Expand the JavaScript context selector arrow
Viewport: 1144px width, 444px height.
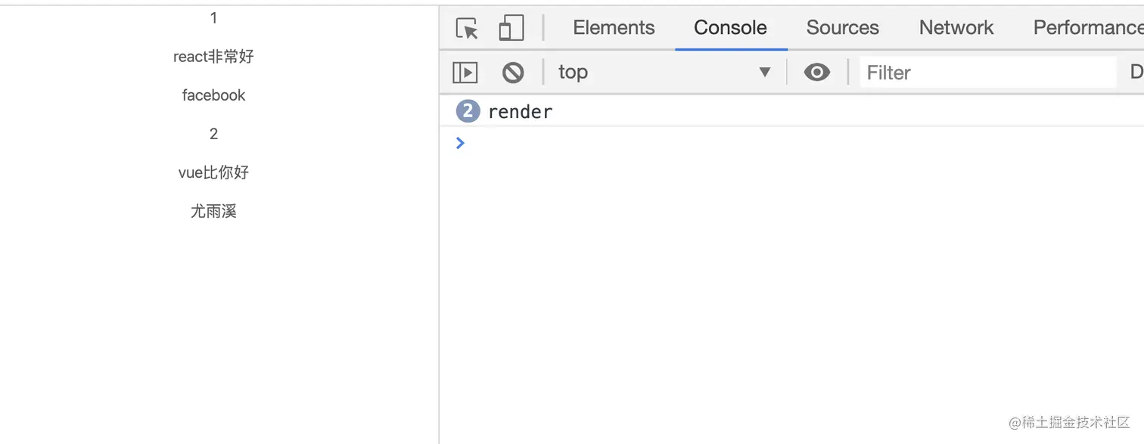(x=765, y=72)
